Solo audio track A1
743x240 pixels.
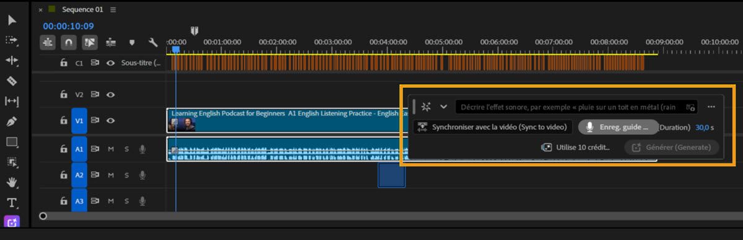[127, 149]
